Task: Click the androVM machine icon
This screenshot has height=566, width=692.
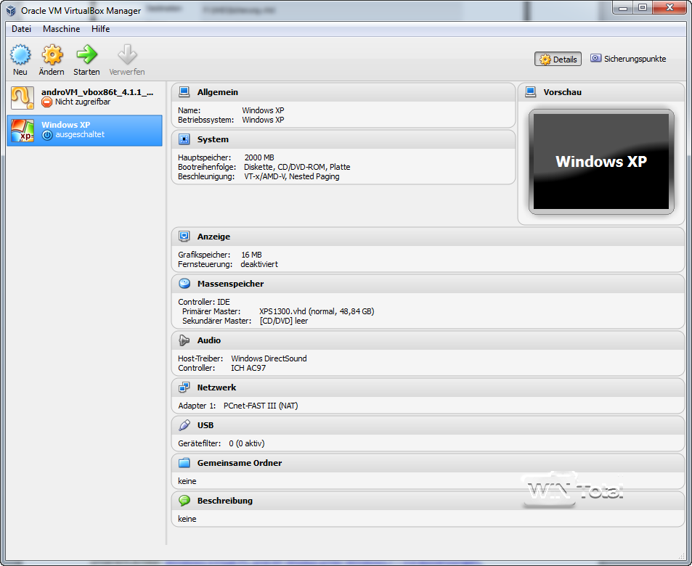Action: [22, 97]
